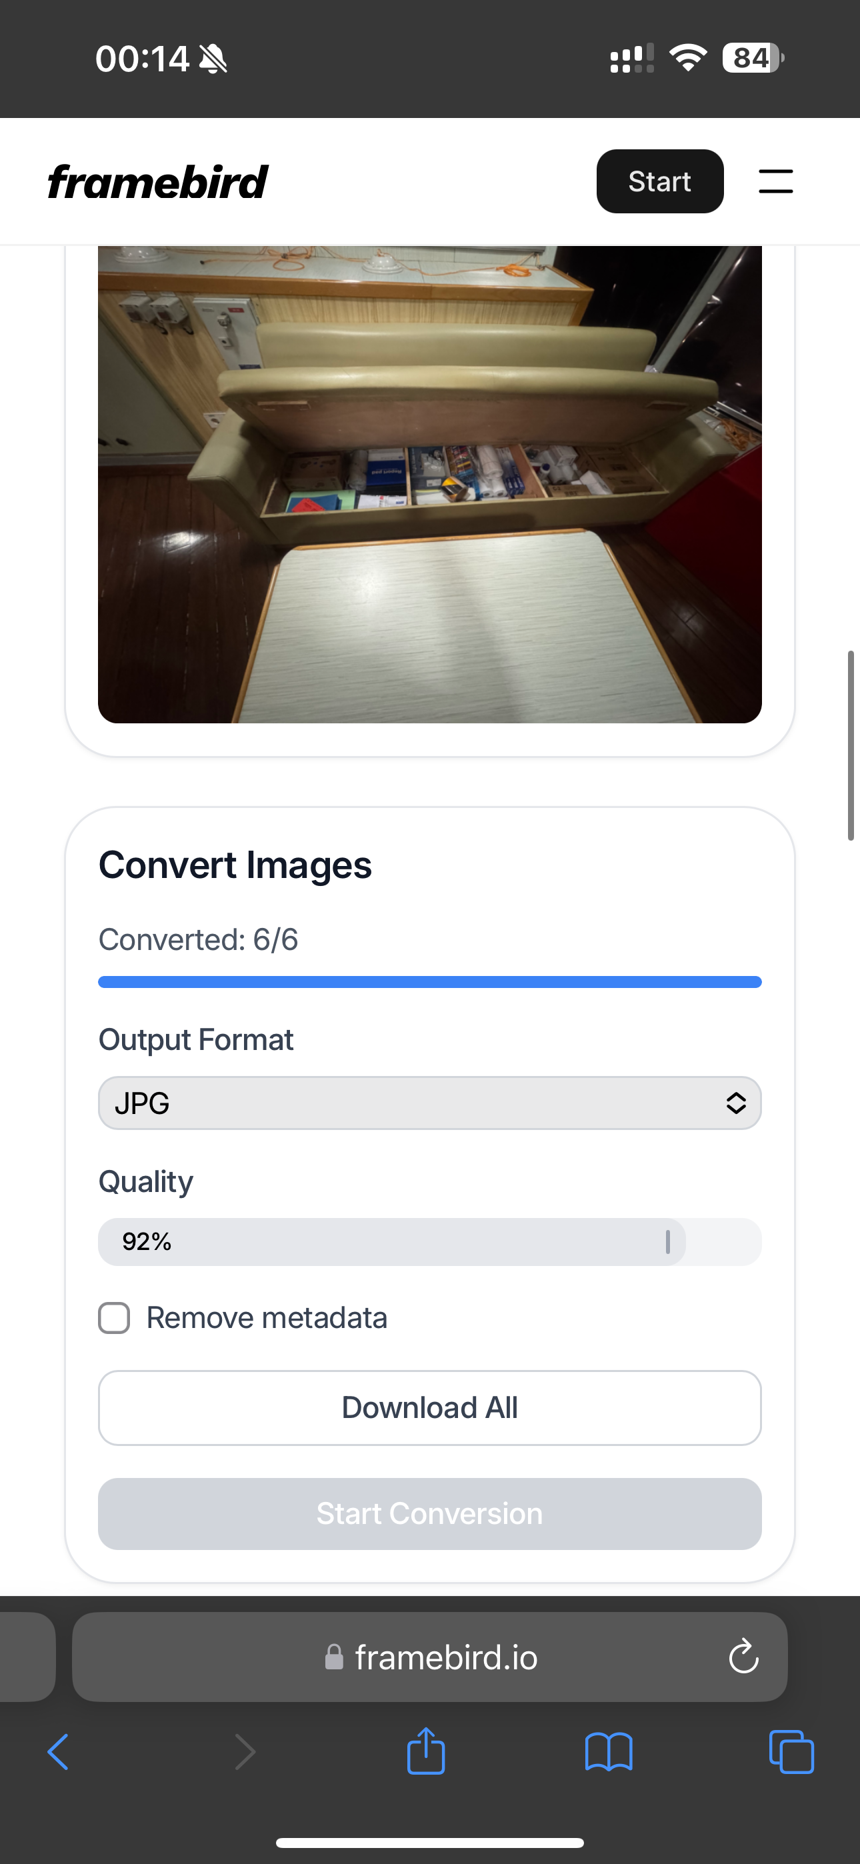Open the JPG output format dropdown

(430, 1103)
